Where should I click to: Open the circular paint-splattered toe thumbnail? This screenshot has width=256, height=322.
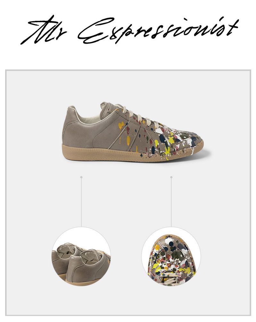[171, 257]
